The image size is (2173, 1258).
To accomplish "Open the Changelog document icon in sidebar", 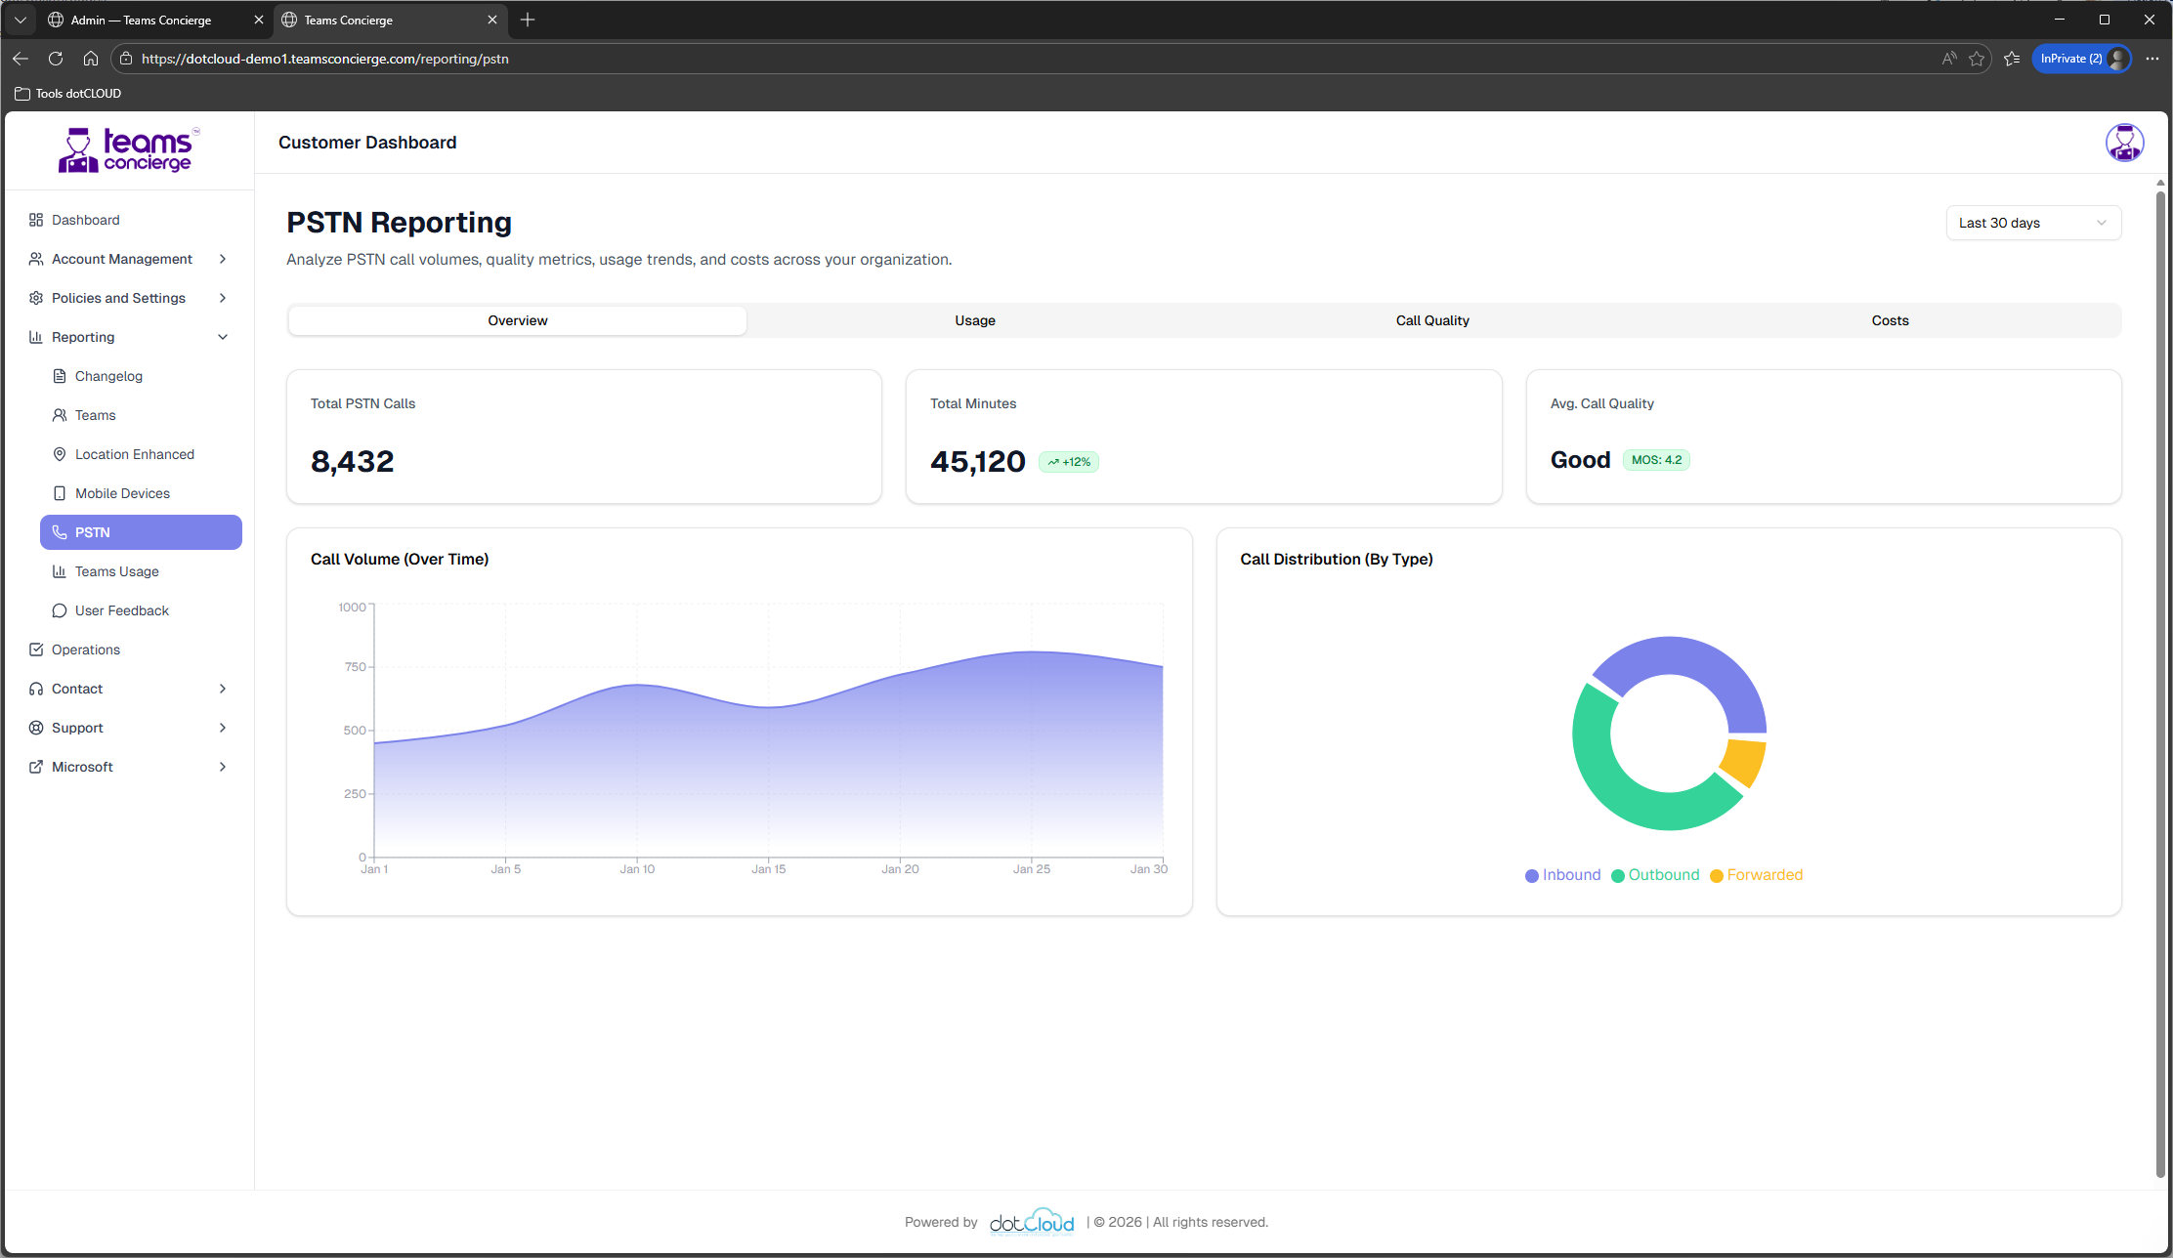I will [60, 376].
